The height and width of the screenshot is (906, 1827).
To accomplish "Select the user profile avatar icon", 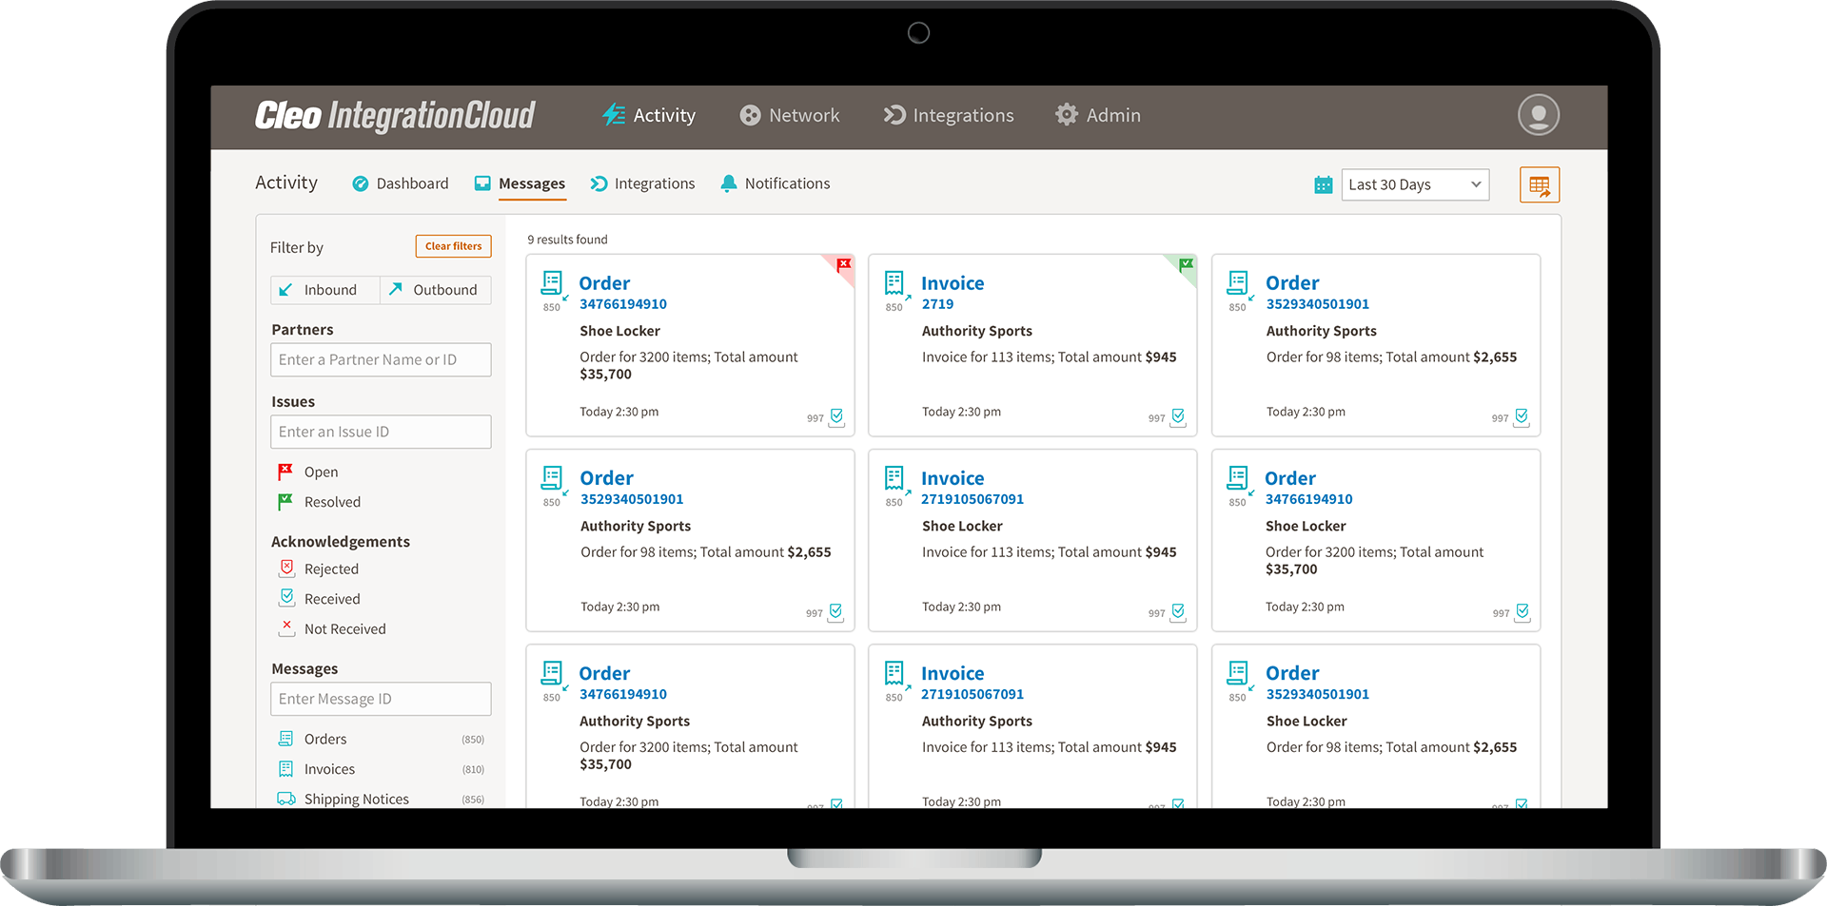I will (x=1539, y=115).
